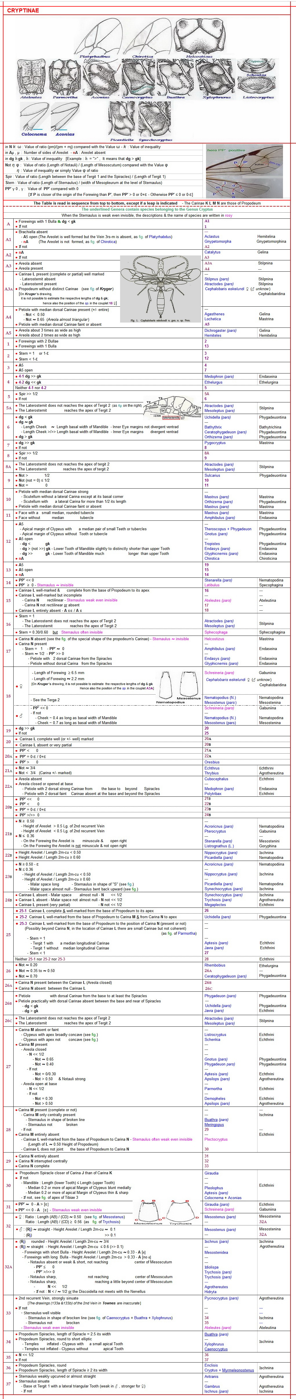Screen dimensions: 296x1399
Task: Open the Catalytus genus link
Action: coord(212,252)
